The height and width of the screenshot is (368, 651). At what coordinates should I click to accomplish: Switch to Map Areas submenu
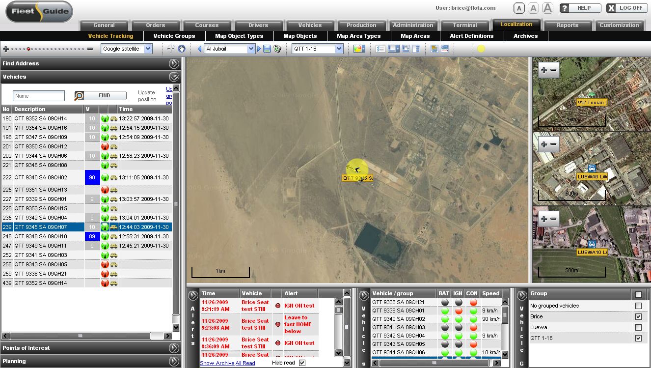[415, 36]
